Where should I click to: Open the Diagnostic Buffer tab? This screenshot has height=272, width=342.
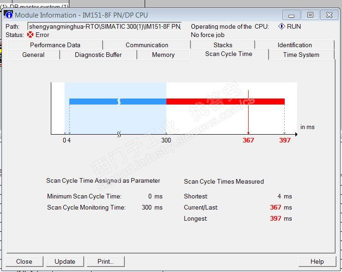click(98, 55)
